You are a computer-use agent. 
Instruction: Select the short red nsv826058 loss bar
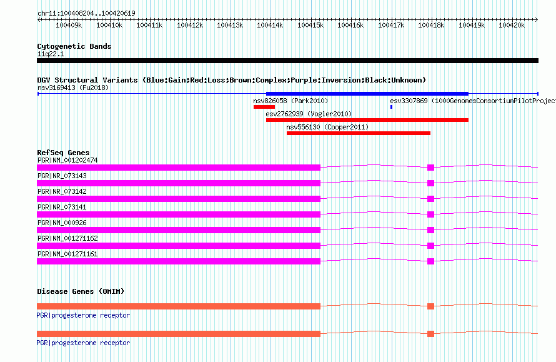[x=264, y=107]
